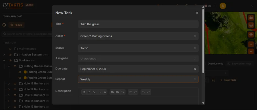The image size is (257, 110).
Task: Hide Hole 16 Bunkers on map
Action: 15,95
